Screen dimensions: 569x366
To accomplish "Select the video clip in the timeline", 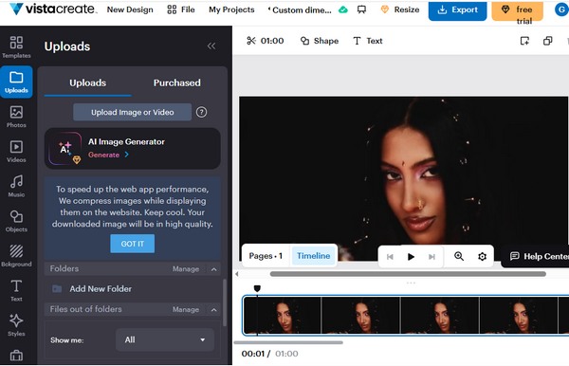I will pyautogui.click(x=406, y=315).
